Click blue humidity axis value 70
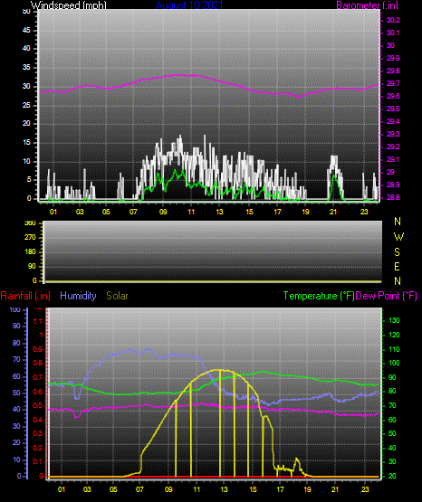Screen dimensions: 422x502 click(x=16, y=359)
